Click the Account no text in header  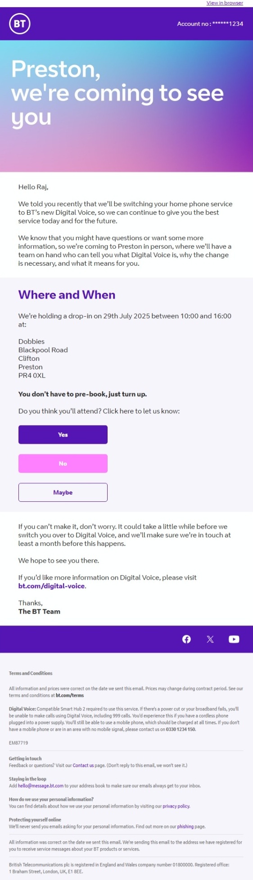click(x=210, y=24)
